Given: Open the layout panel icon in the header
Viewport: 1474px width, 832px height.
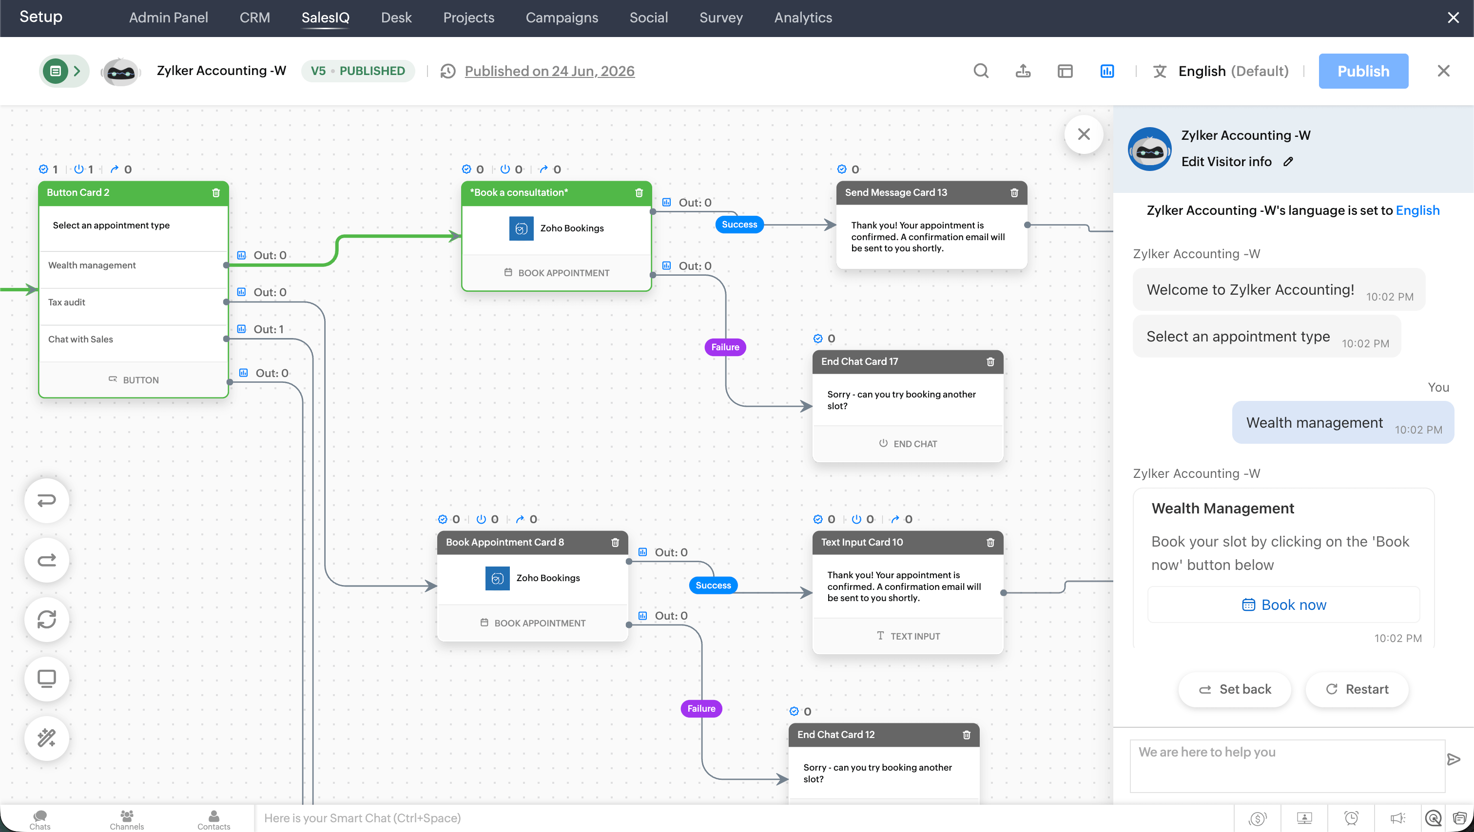Looking at the screenshot, I should (1065, 71).
